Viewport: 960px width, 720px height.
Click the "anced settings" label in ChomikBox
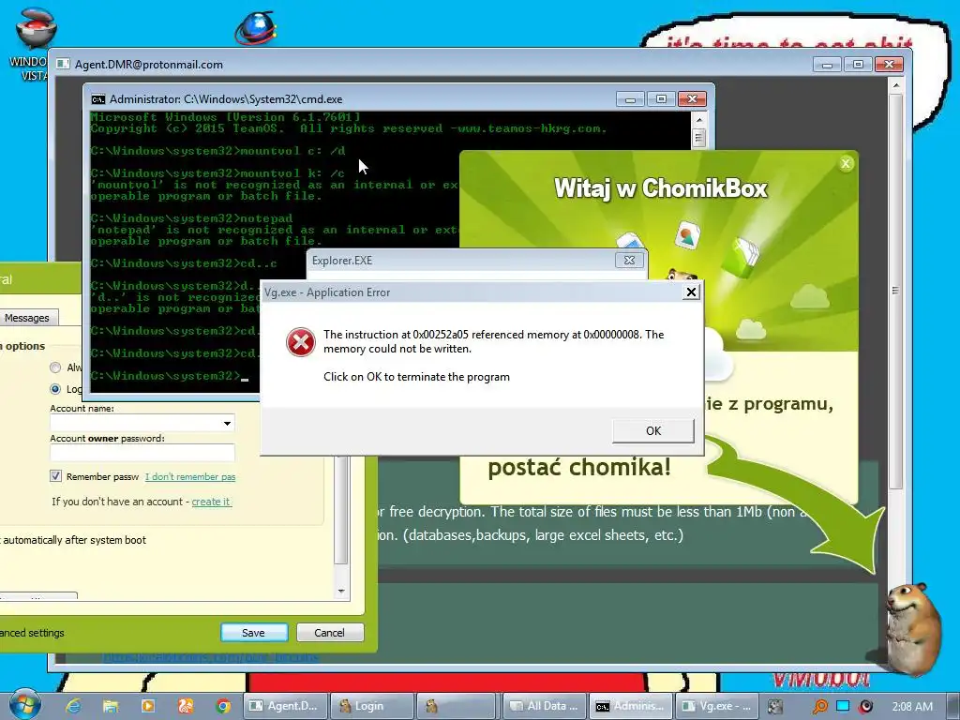tap(32, 633)
